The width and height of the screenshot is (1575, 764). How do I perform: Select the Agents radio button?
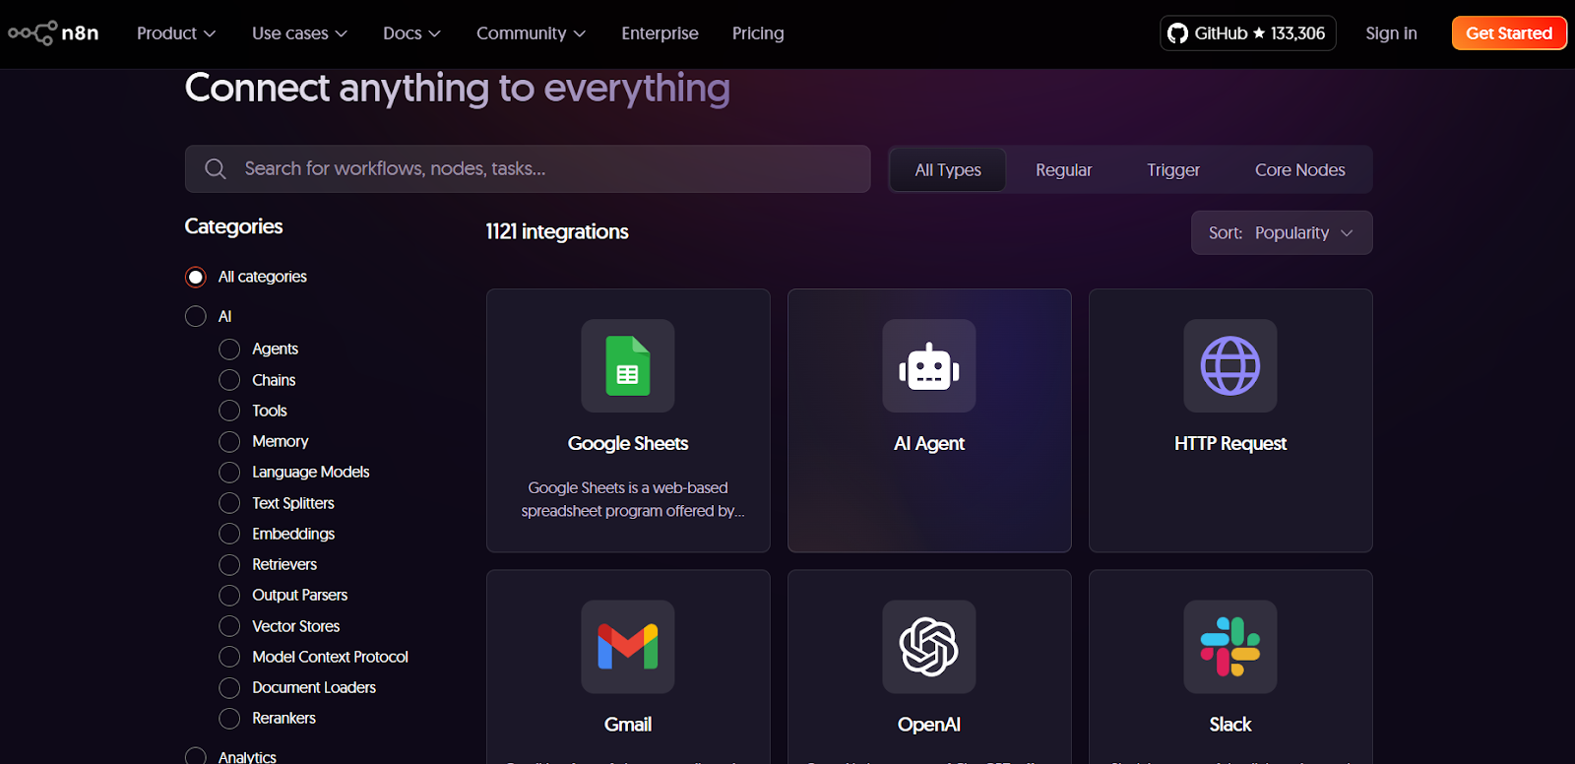click(229, 350)
